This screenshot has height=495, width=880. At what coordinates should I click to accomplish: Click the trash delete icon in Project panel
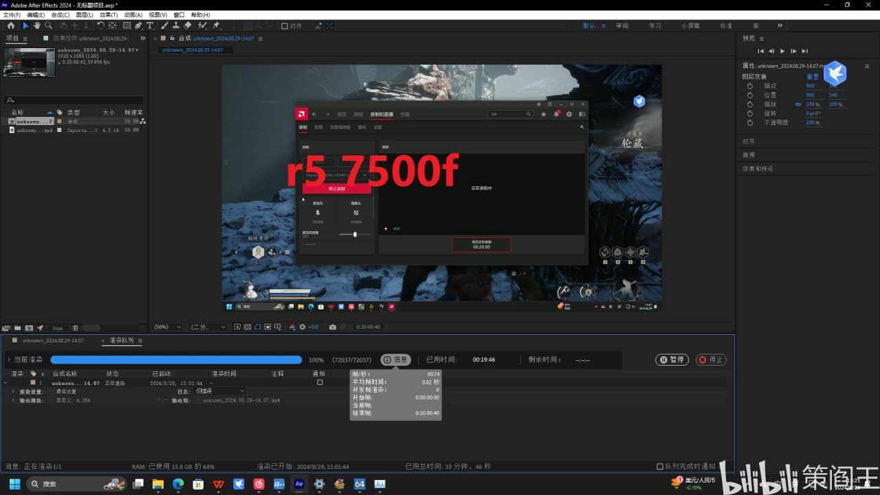(76, 328)
